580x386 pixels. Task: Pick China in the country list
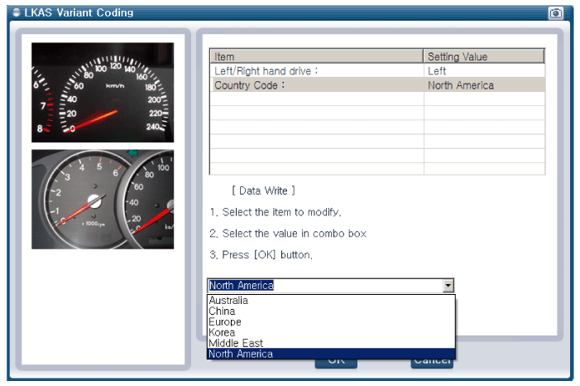[222, 311]
